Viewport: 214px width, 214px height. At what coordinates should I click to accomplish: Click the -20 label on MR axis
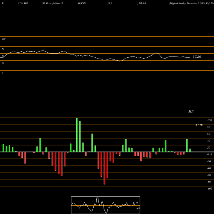209,161
